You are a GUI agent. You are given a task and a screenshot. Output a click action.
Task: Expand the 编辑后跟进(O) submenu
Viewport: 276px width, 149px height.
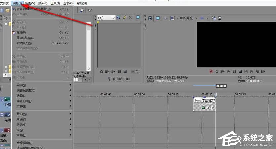pyautogui.click(x=42, y=90)
